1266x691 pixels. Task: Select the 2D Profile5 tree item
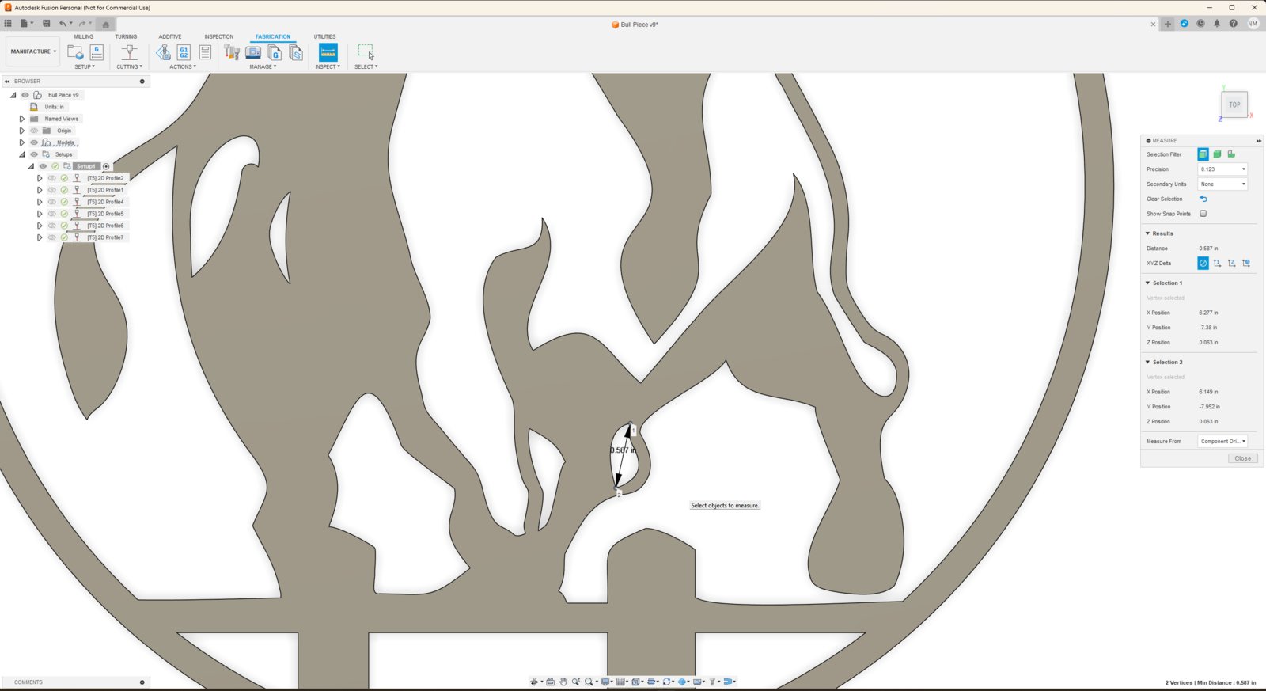tap(105, 214)
